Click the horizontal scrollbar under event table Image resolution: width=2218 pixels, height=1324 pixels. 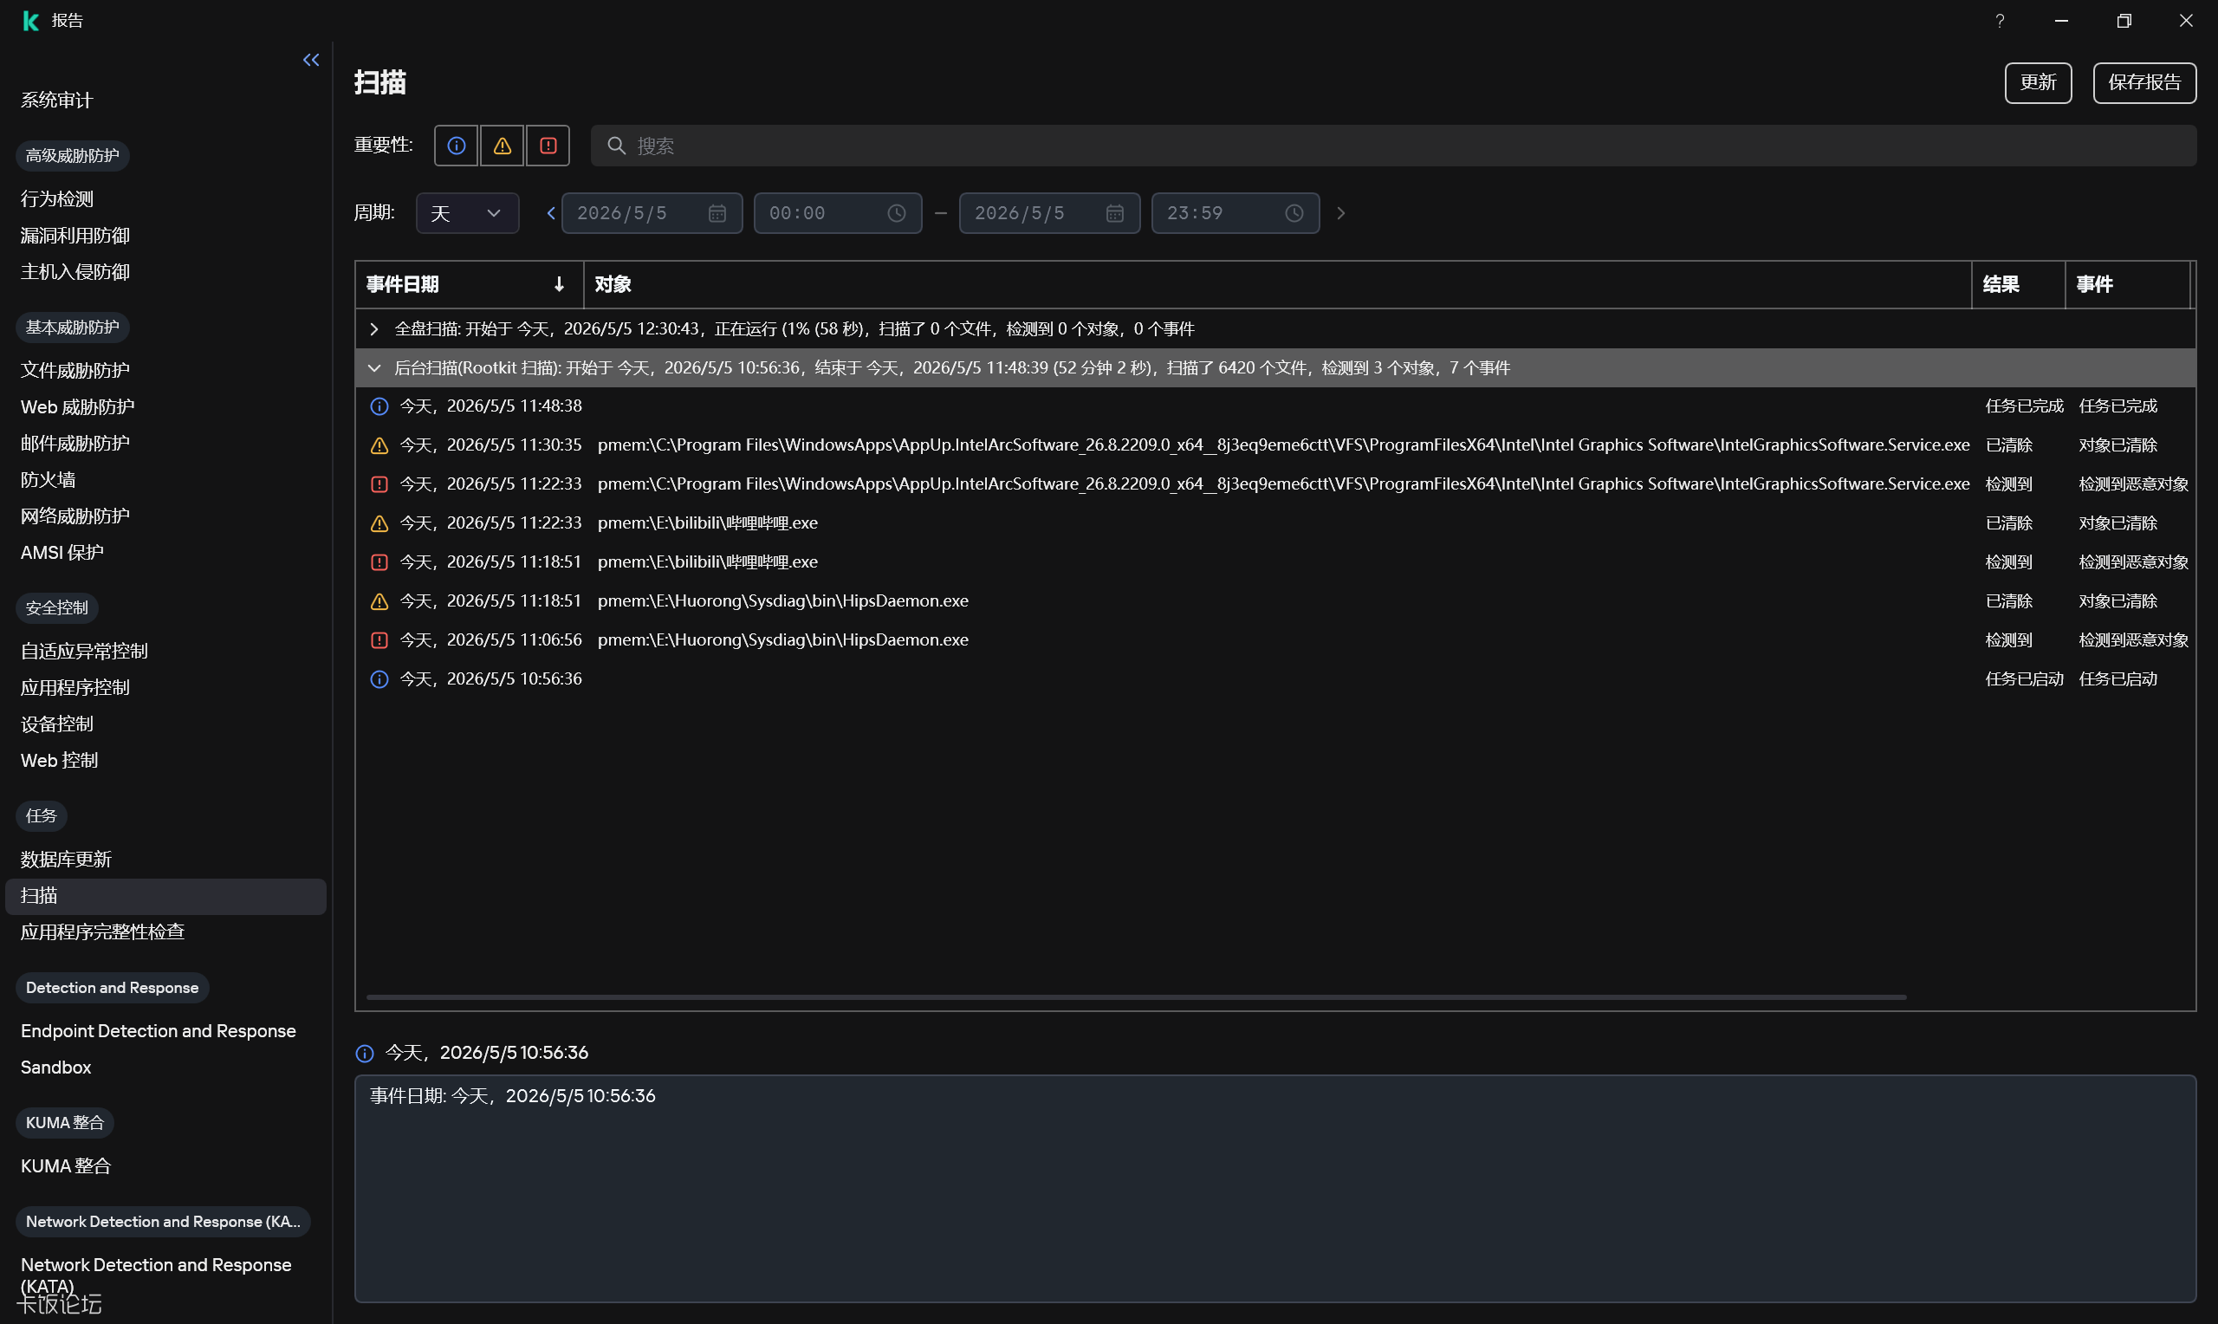click(1135, 997)
